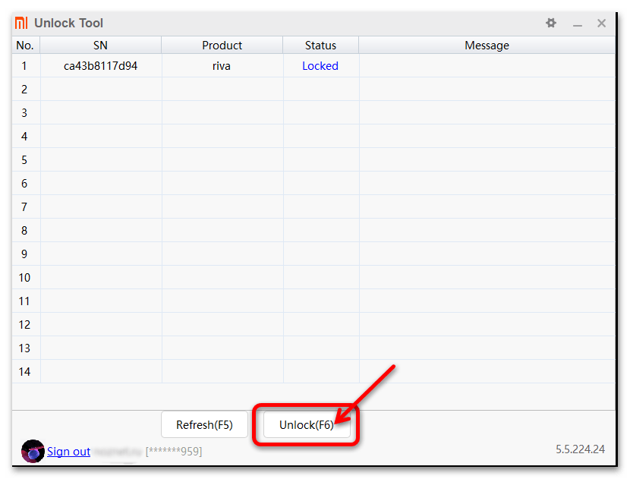Viewport: 630px width, 479px height.
Task: Select row number 7 in table
Action: pyautogui.click(x=25, y=207)
